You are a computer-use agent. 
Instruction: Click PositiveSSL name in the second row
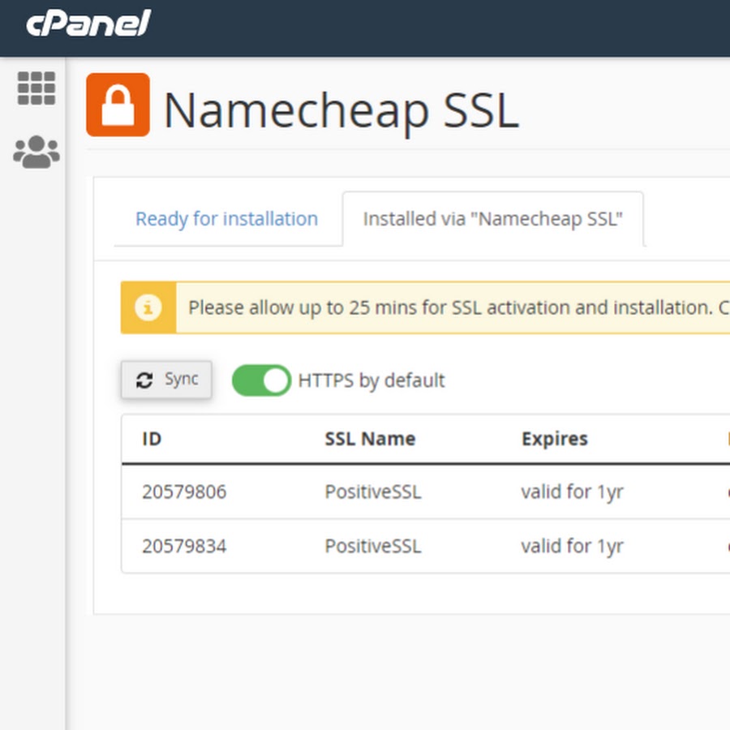click(373, 546)
